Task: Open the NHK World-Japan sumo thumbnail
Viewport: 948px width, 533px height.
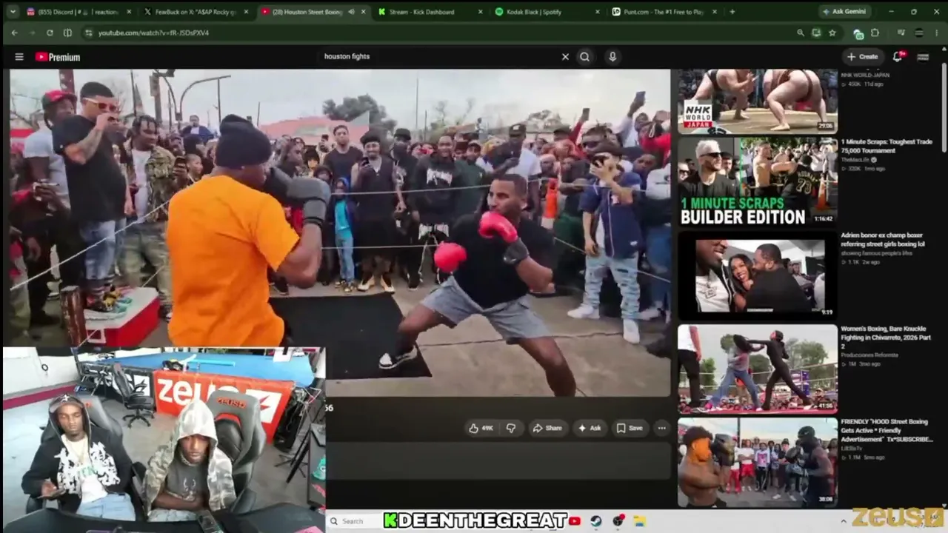Action: pos(758,101)
